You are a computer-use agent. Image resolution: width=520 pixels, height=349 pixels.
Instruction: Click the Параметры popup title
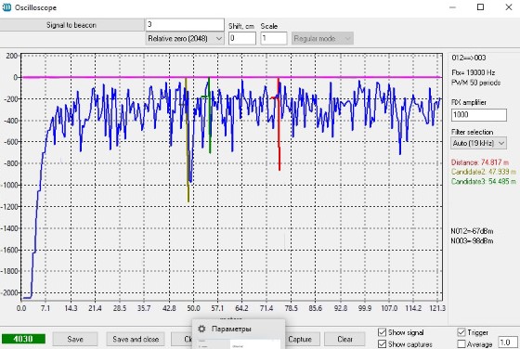tap(231, 329)
